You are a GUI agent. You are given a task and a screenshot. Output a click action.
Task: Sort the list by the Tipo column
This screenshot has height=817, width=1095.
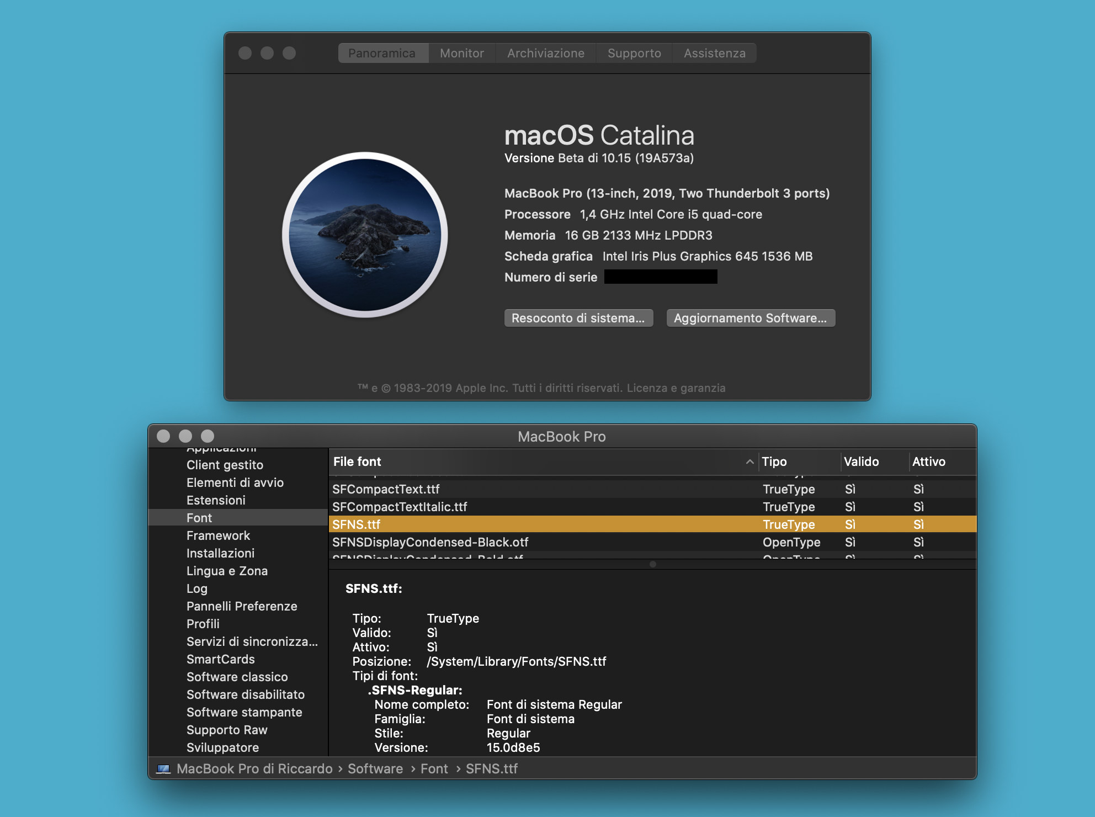[x=775, y=461]
